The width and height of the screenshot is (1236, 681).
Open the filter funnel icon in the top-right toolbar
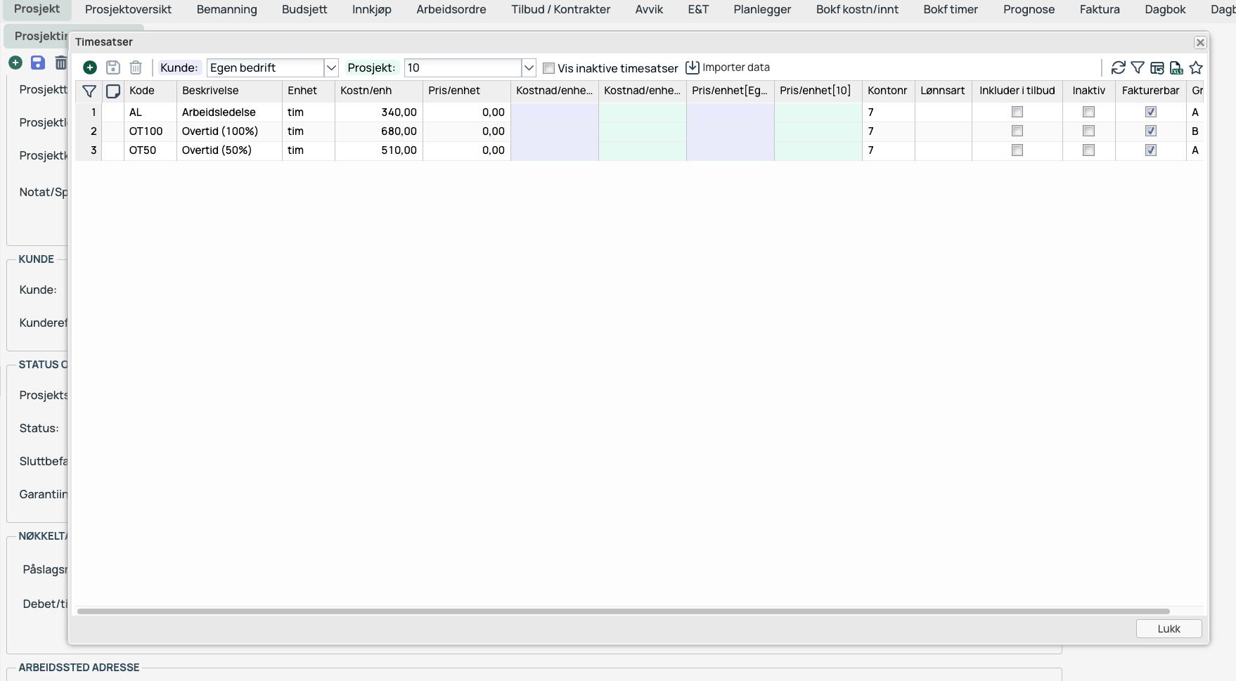tap(1138, 67)
